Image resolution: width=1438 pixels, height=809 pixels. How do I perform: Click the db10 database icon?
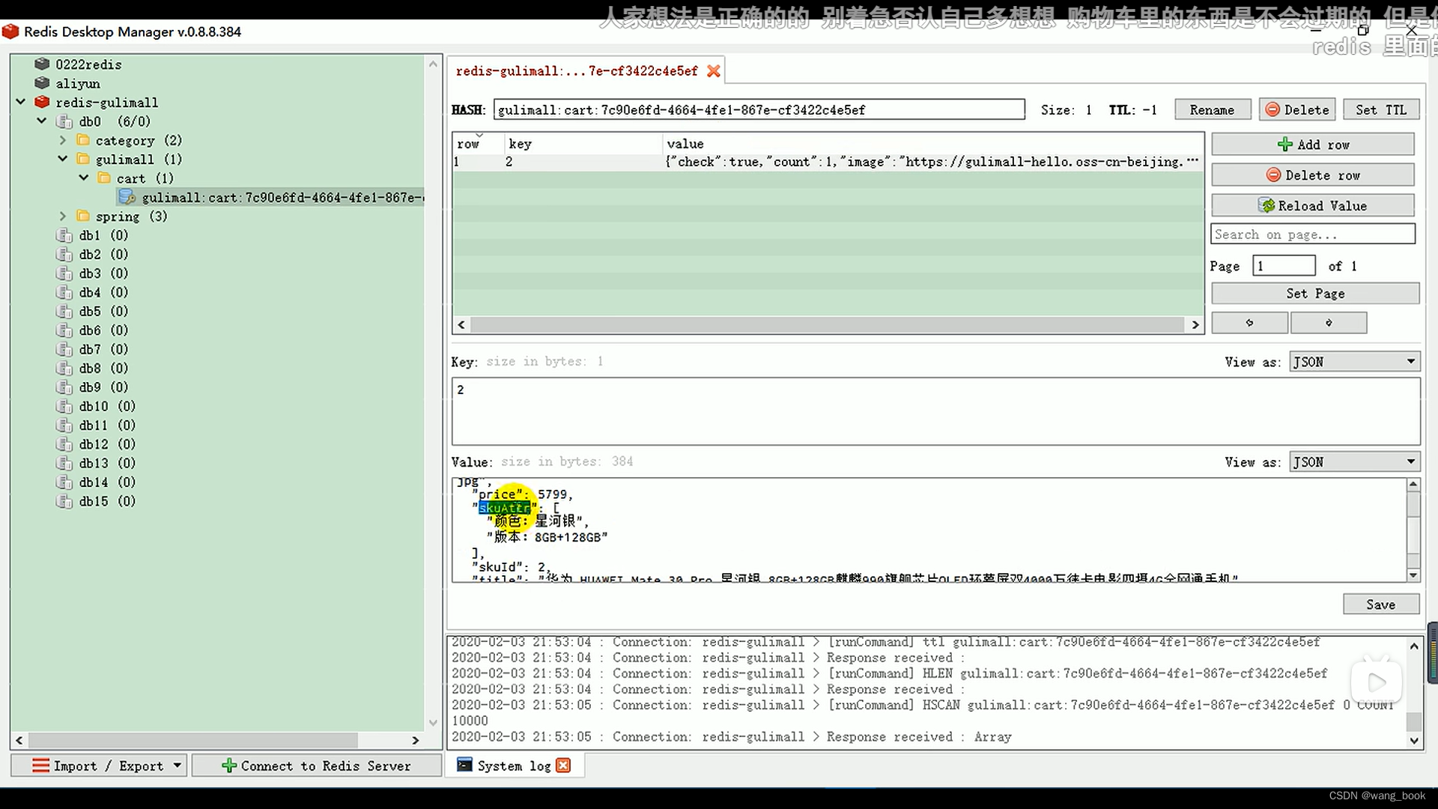(64, 406)
